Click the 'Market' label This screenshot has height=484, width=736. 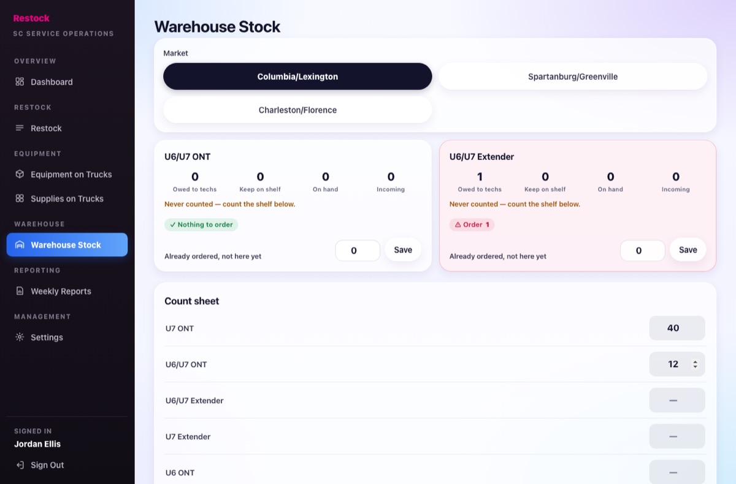click(175, 53)
